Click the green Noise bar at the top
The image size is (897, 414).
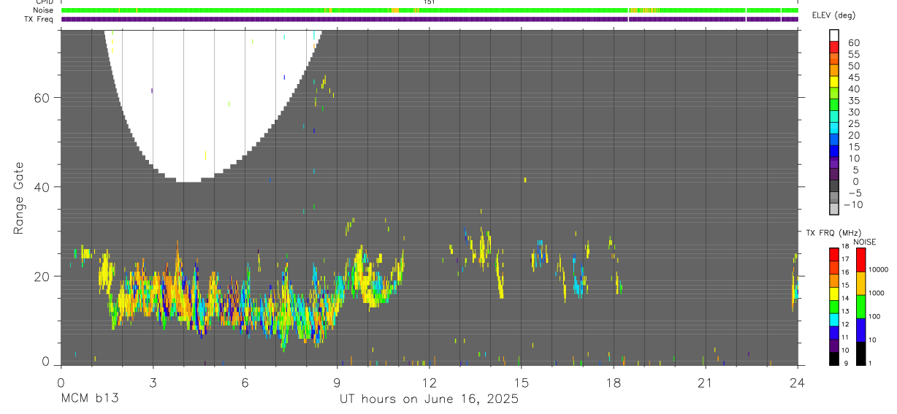(430, 10)
